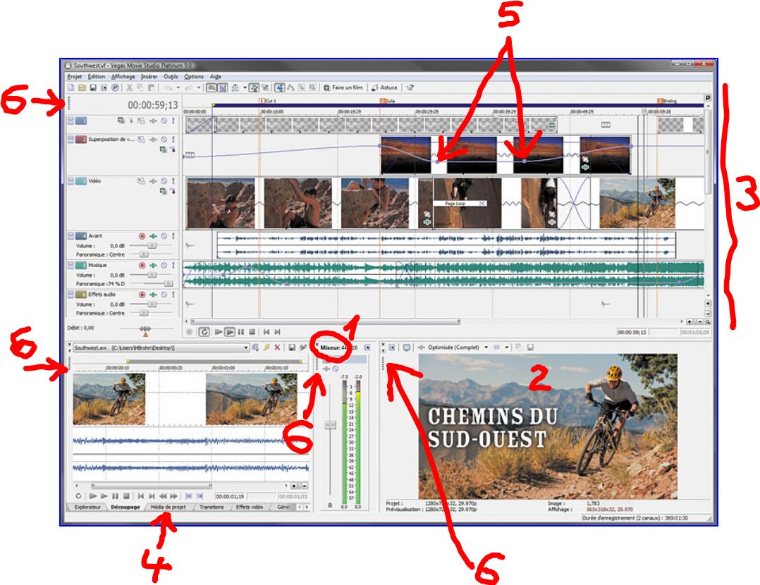The width and height of the screenshot is (760, 585).
Task: Open the Affichage menu
Action: (123, 77)
